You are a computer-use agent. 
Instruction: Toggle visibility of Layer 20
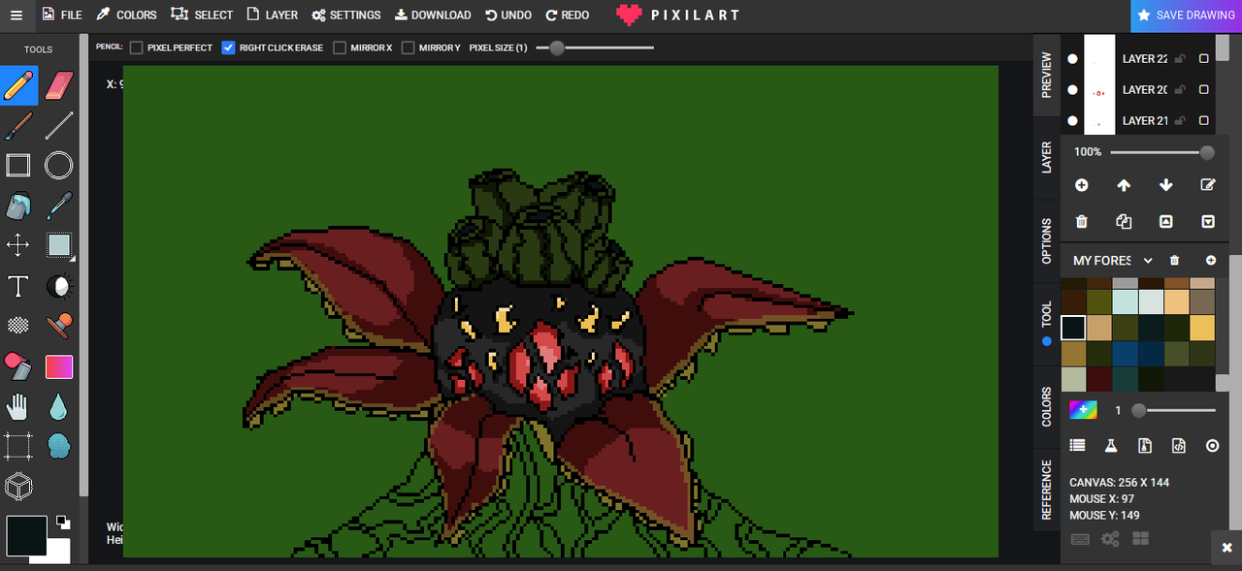[1072, 90]
